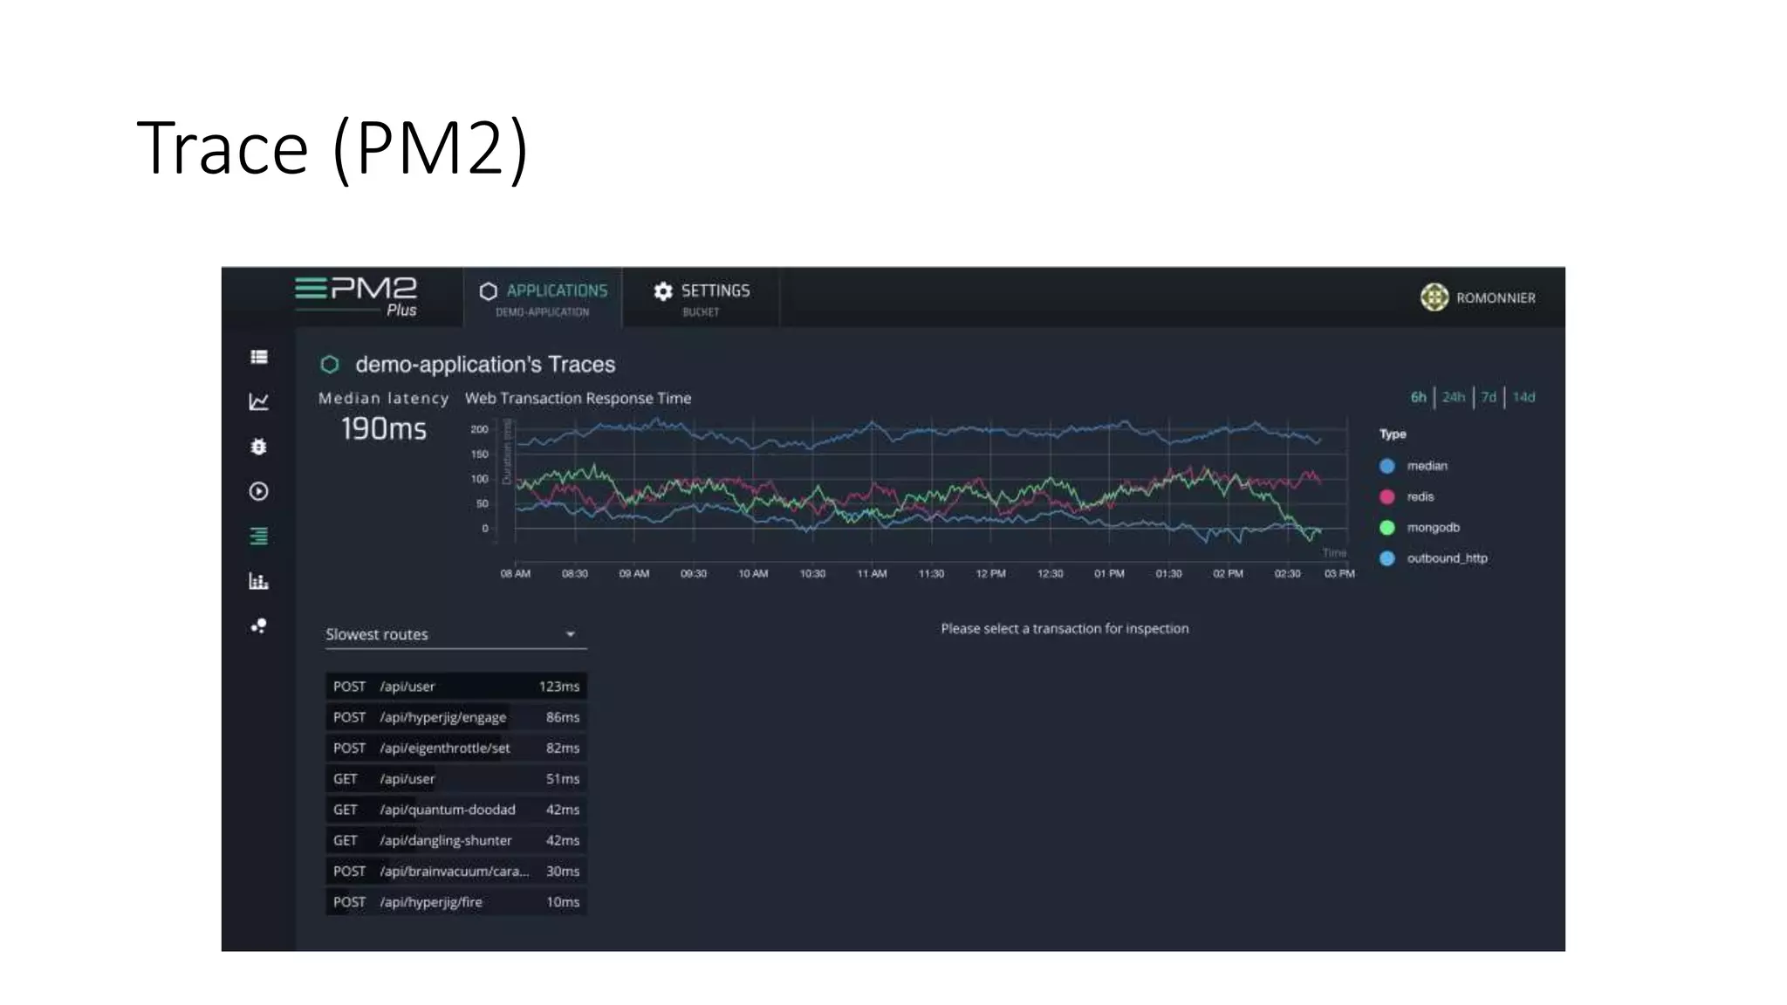Select GET /api/quantum-doodad route
Image resolution: width=1787 pixels, height=1005 pixels.
coord(455,810)
